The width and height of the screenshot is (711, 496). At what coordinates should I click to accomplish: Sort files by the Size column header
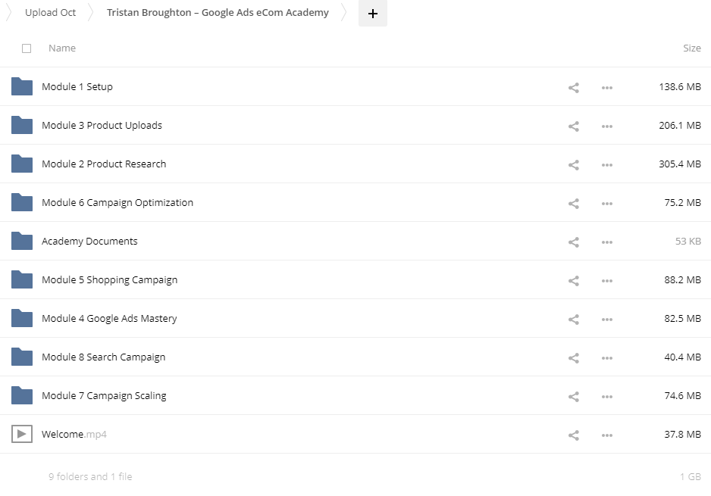tap(691, 48)
